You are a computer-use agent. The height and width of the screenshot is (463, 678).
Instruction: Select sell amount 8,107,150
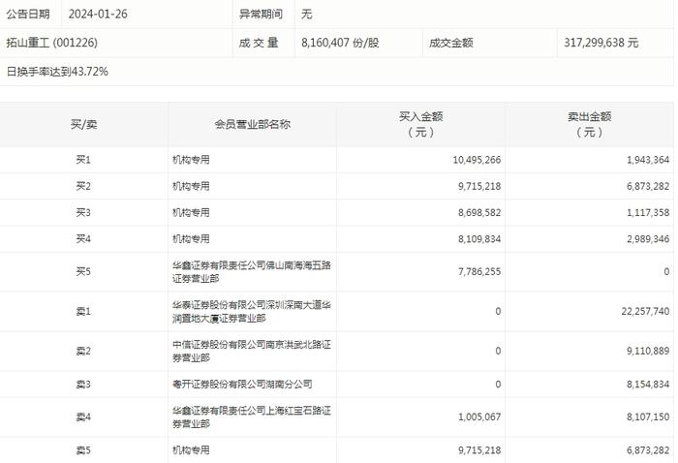648,417
